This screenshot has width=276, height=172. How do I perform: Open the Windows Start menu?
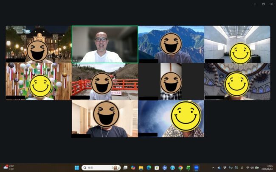point(77,168)
